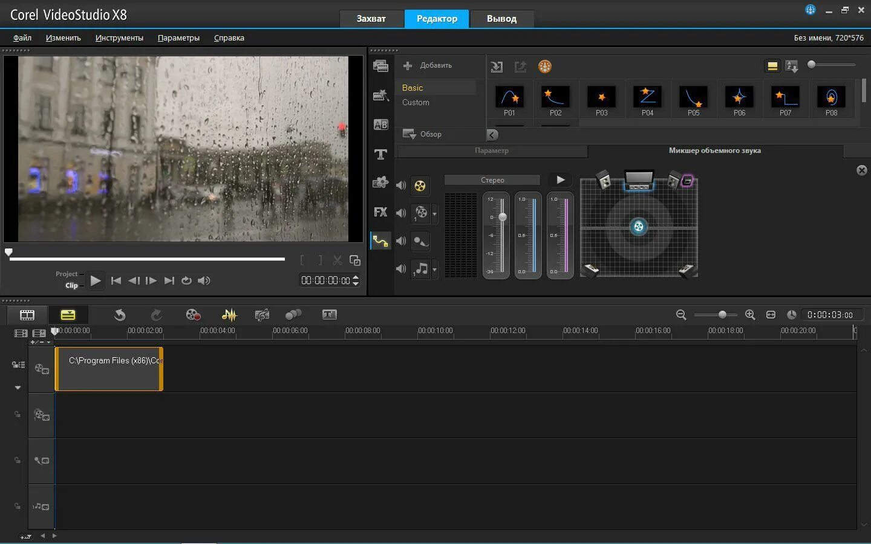Open the add/remove tracks dropdown
Image resolution: width=871 pixels, height=544 pixels.
41,342
